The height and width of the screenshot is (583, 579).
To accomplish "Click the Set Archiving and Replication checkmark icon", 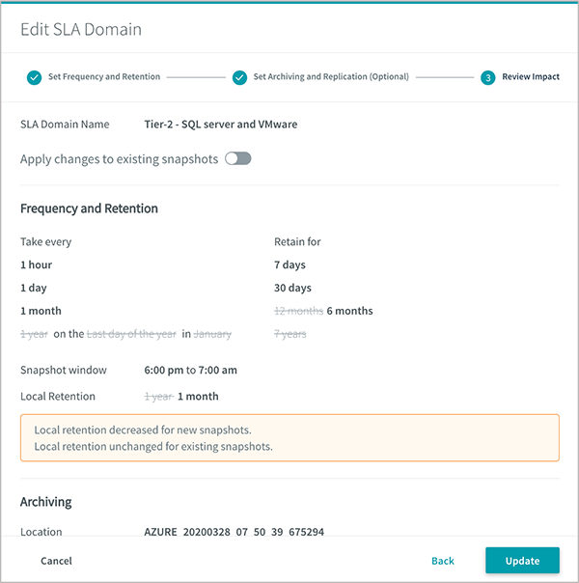I will 239,77.
